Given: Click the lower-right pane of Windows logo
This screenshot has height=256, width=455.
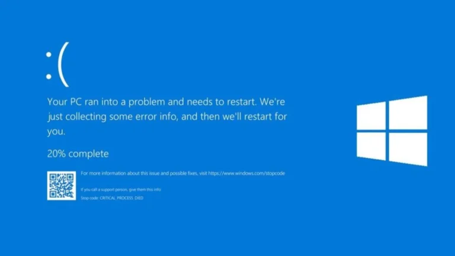Looking at the screenshot, I should [408, 149].
